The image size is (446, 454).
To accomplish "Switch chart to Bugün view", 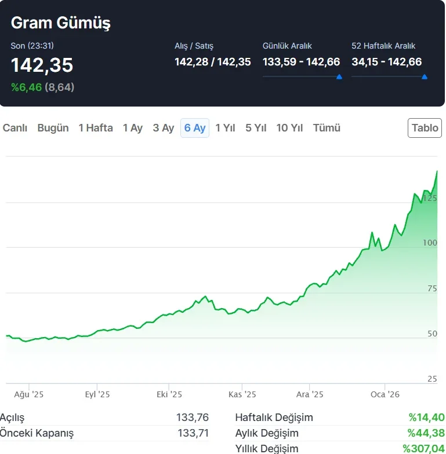I will [53, 128].
